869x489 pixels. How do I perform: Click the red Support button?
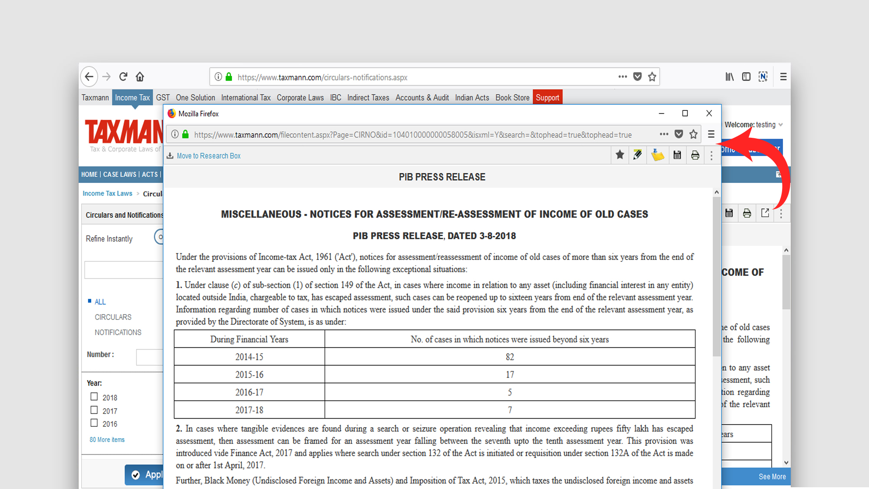[x=547, y=98]
